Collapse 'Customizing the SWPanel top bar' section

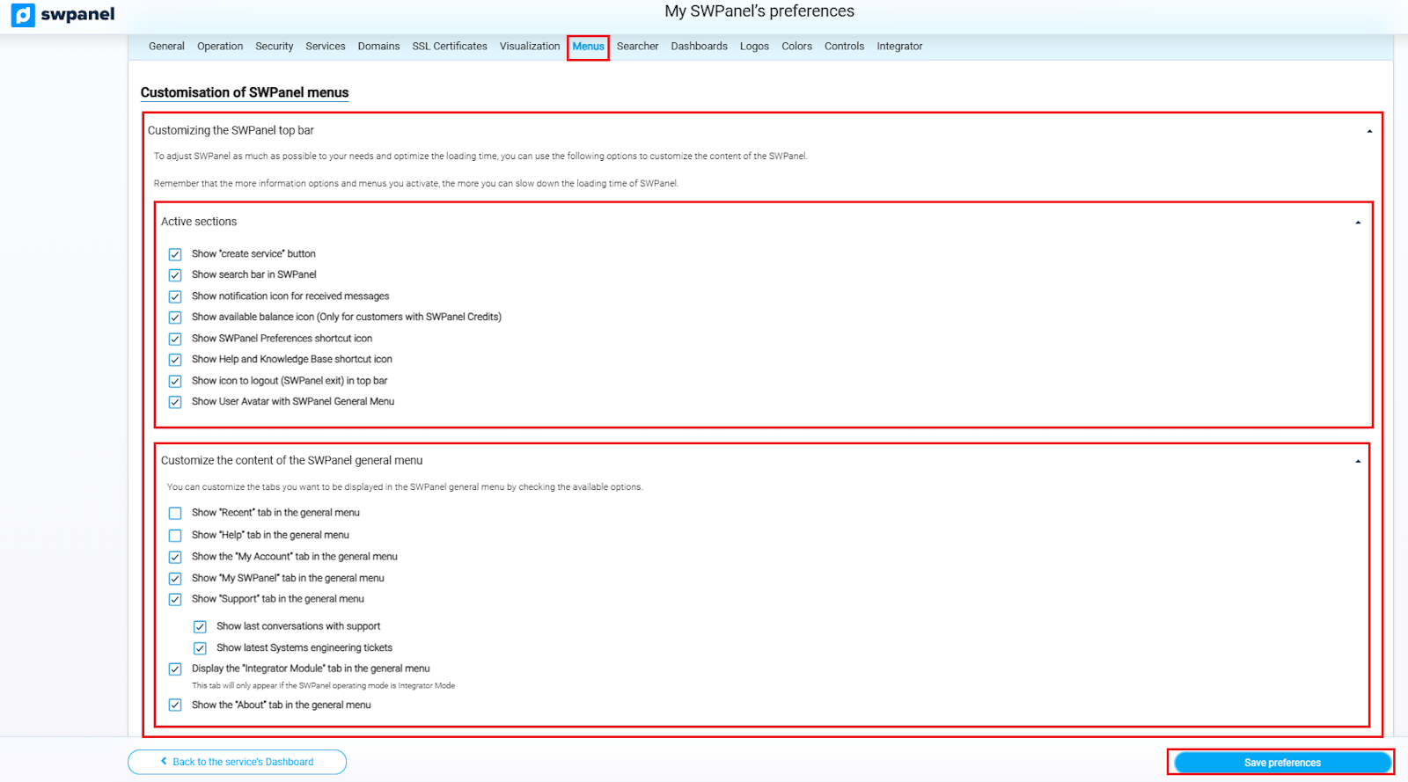click(x=1368, y=131)
